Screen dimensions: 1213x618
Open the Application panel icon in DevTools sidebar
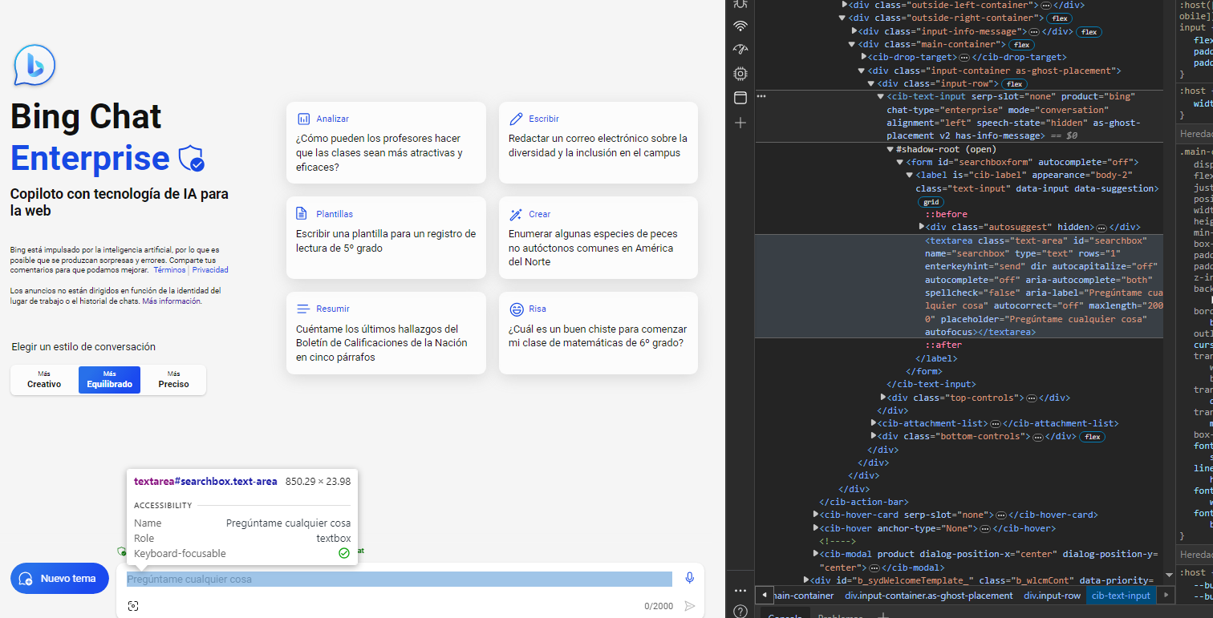(740, 98)
